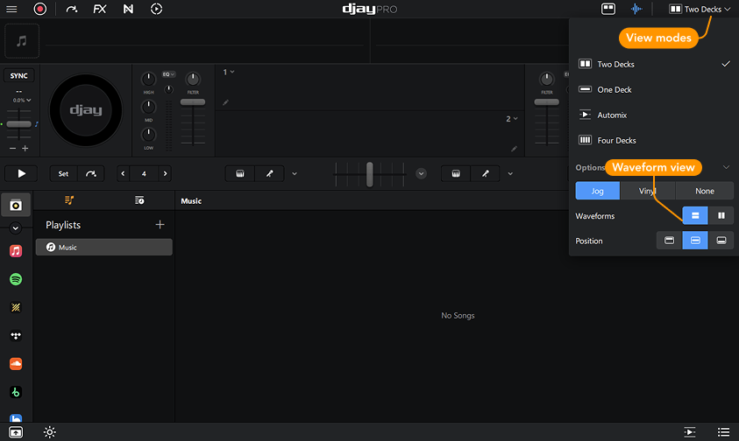Click the LOW EQ knob
The width and height of the screenshot is (739, 441).
tap(148, 135)
